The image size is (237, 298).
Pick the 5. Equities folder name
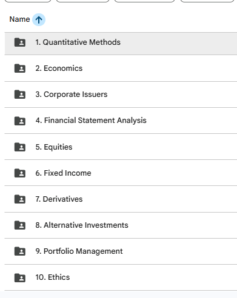click(54, 147)
